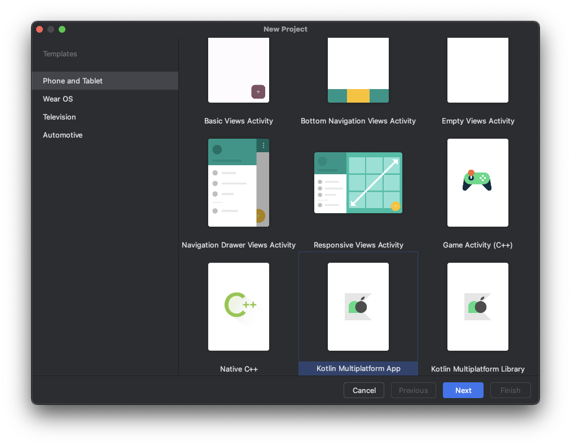Select the Basic Views Activity thumbnail

pos(239,70)
